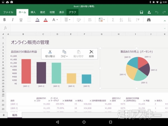Click the greyed-out wrap text icon

click(x=79, y=20)
